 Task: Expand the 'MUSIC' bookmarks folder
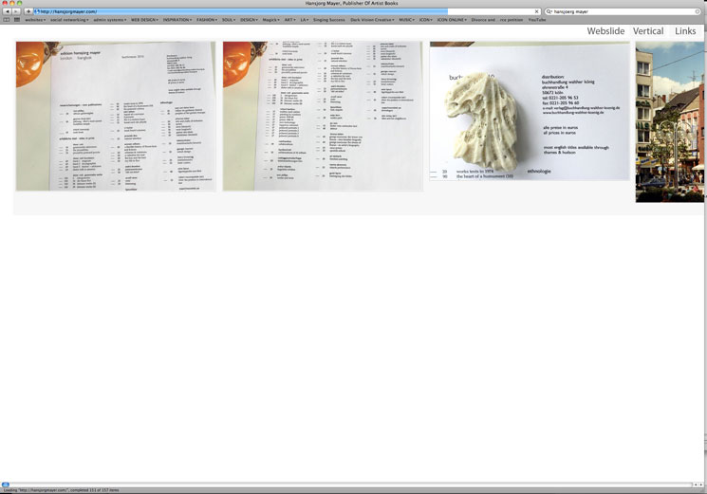coord(406,19)
